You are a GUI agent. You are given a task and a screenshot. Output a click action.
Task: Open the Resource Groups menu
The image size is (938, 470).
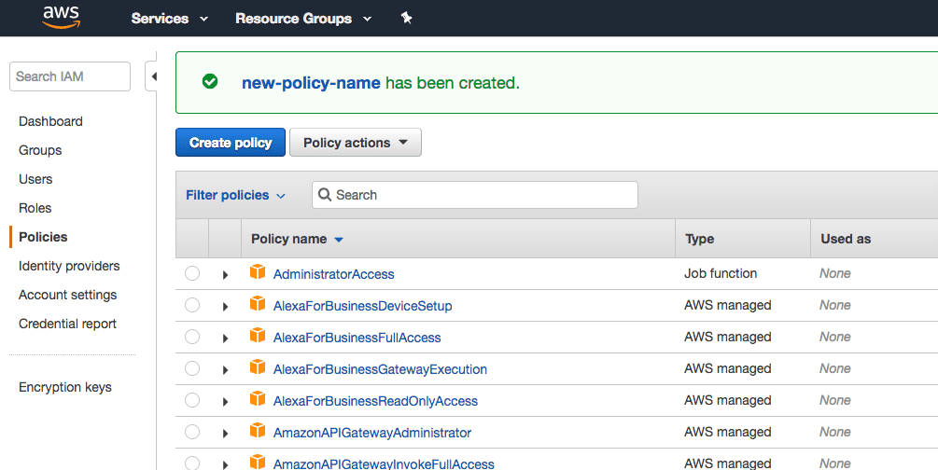[303, 19]
